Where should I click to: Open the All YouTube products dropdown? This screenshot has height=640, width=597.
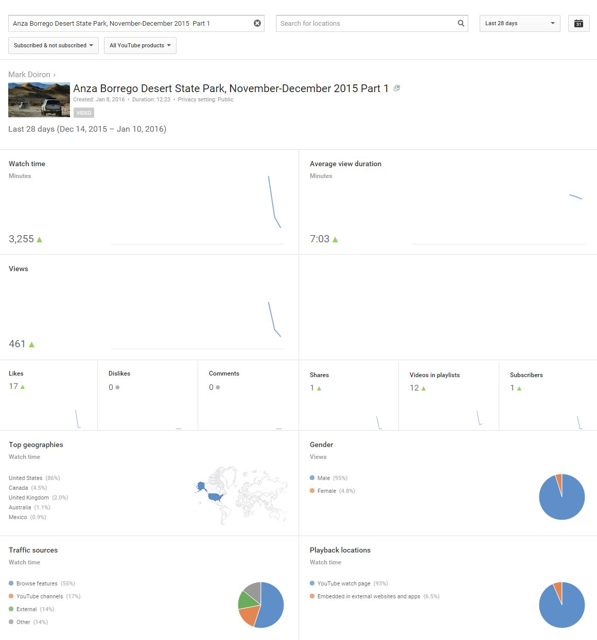click(x=139, y=45)
